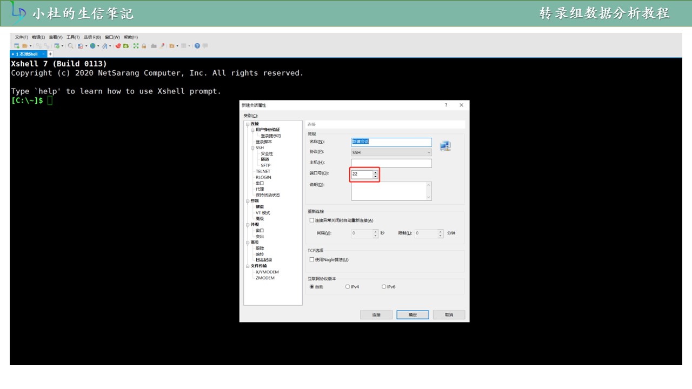Click the red Xftp swirl icon

118,46
